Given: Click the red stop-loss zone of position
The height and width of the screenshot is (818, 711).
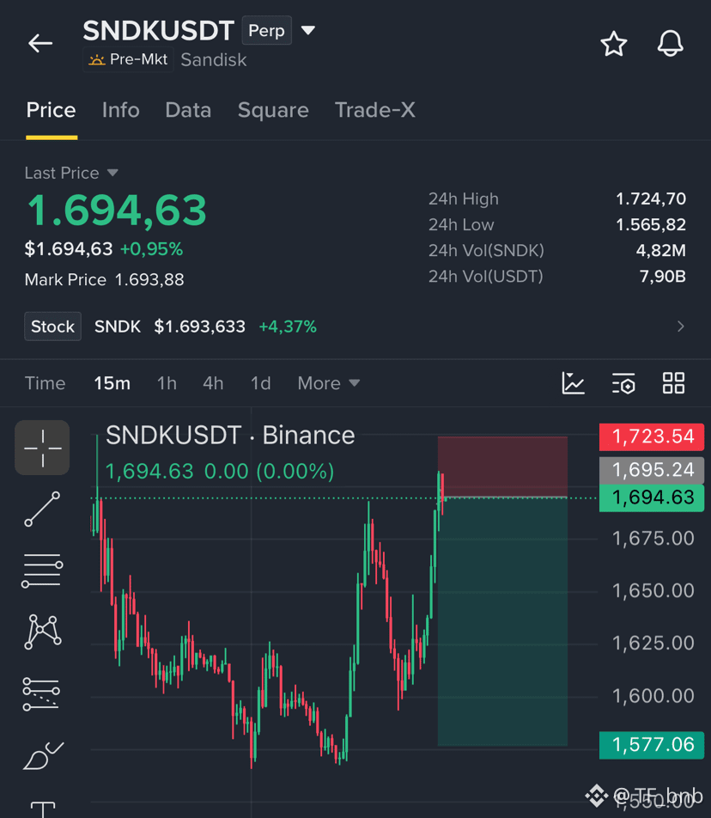Looking at the screenshot, I should point(502,467).
